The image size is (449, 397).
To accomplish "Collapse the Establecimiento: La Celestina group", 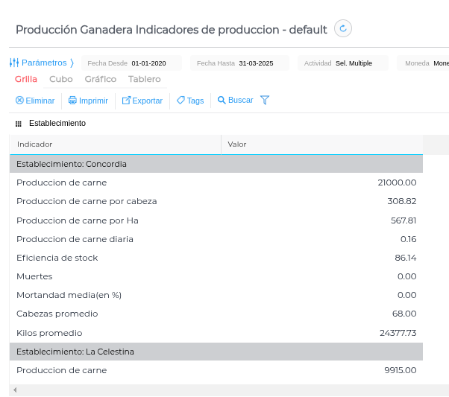I will [75, 352].
